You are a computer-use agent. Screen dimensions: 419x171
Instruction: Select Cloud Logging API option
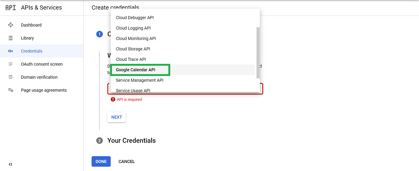click(183, 28)
